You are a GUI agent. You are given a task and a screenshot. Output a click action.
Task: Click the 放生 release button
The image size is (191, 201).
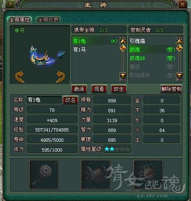[119, 89]
